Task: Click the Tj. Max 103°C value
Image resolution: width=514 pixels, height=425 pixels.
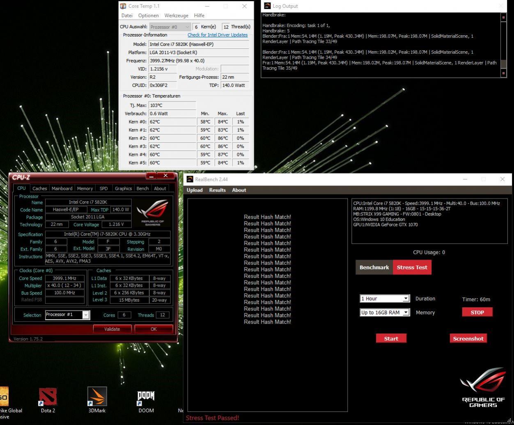Action: click(x=172, y=105)
